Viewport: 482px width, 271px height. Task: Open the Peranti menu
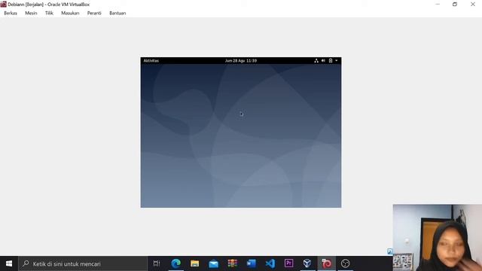click(x=94, y=14)
